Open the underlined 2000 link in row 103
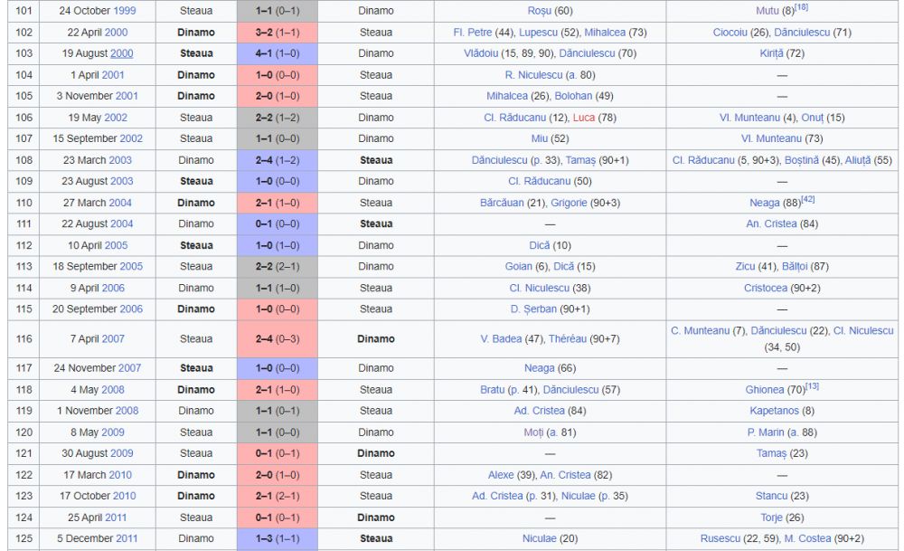 point(122,53)
